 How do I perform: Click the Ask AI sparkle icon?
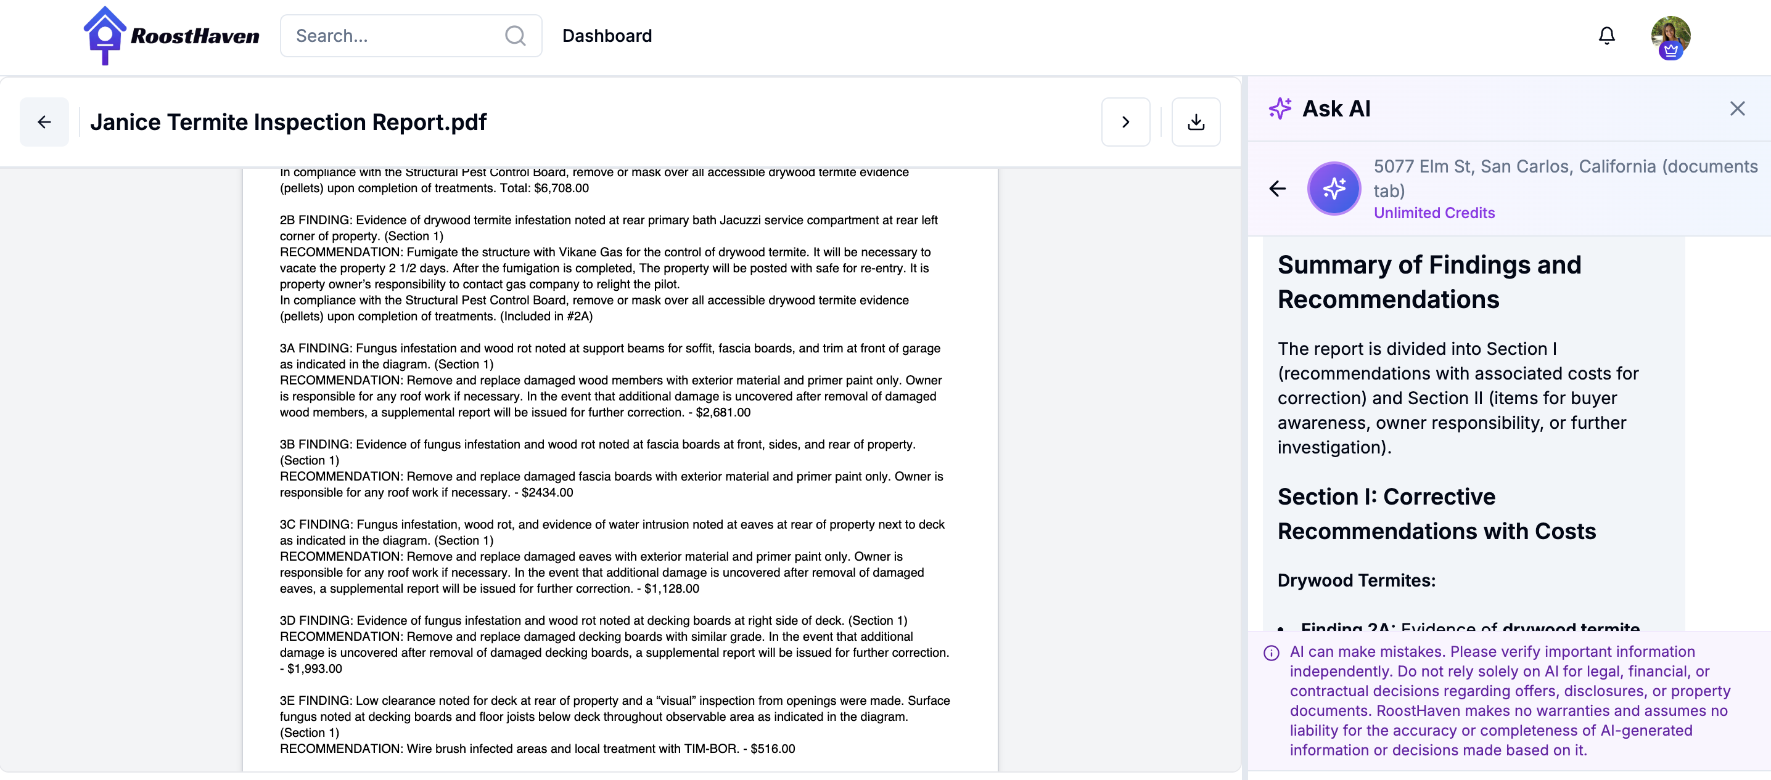click(x=1280, y=108)
